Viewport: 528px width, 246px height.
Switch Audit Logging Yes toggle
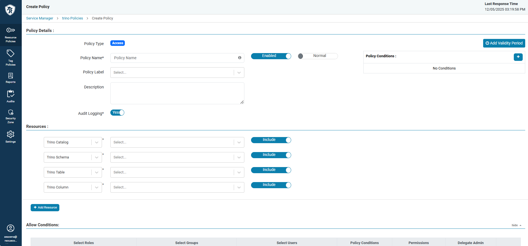(117, 113)
